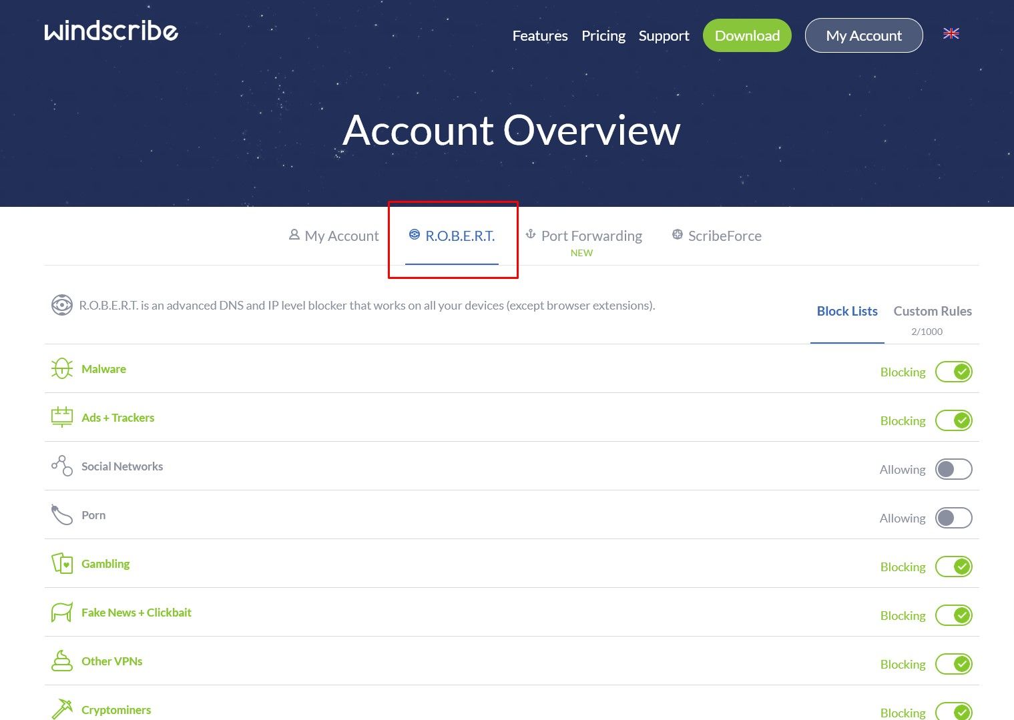Open the ScribeForce tab
The width and height of the screenshot is (1014, 720).
coord(724,236)
